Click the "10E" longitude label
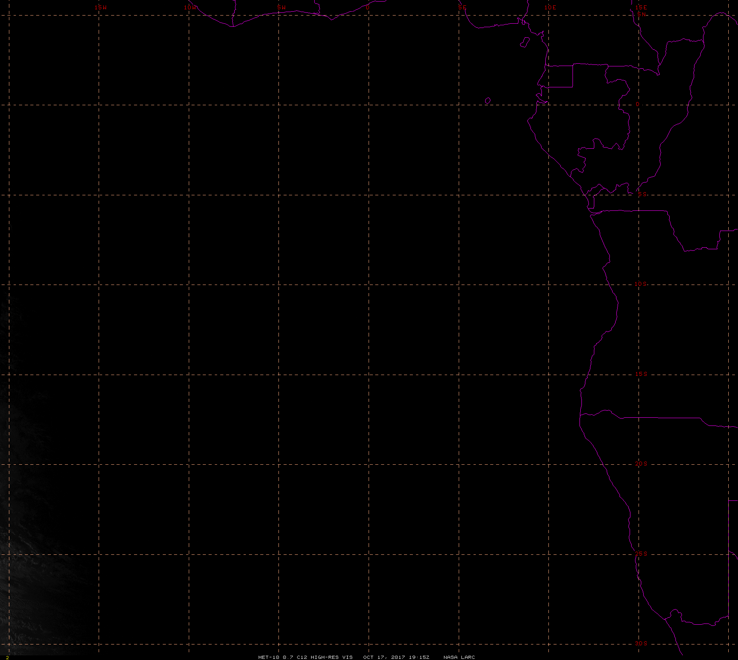Viewport: 738px width, 660px height. [550, 7]
